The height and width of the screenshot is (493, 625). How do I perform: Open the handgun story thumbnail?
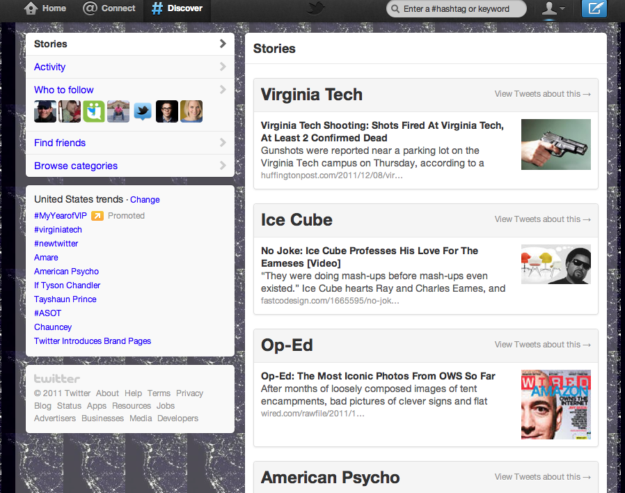click(556, 144)
